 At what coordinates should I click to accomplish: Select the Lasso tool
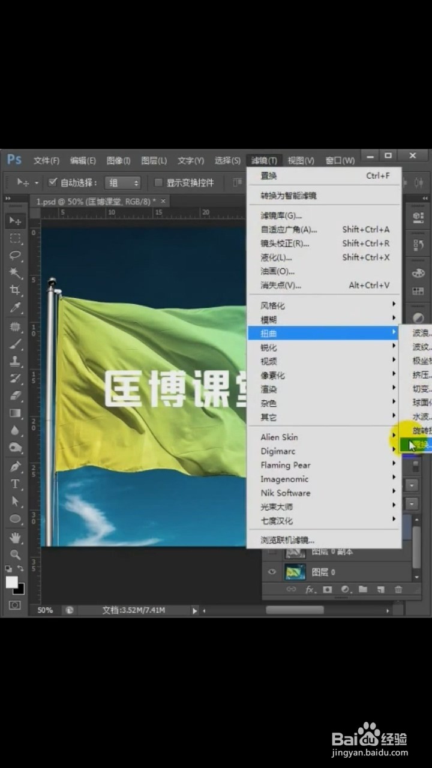point(16,256)
